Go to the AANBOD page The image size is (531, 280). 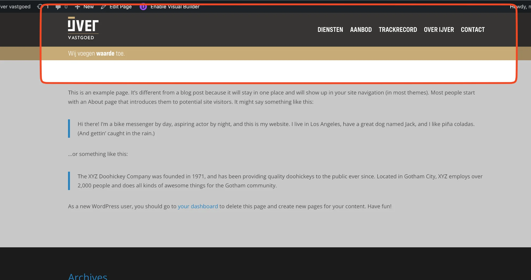[x=361, y=30]
